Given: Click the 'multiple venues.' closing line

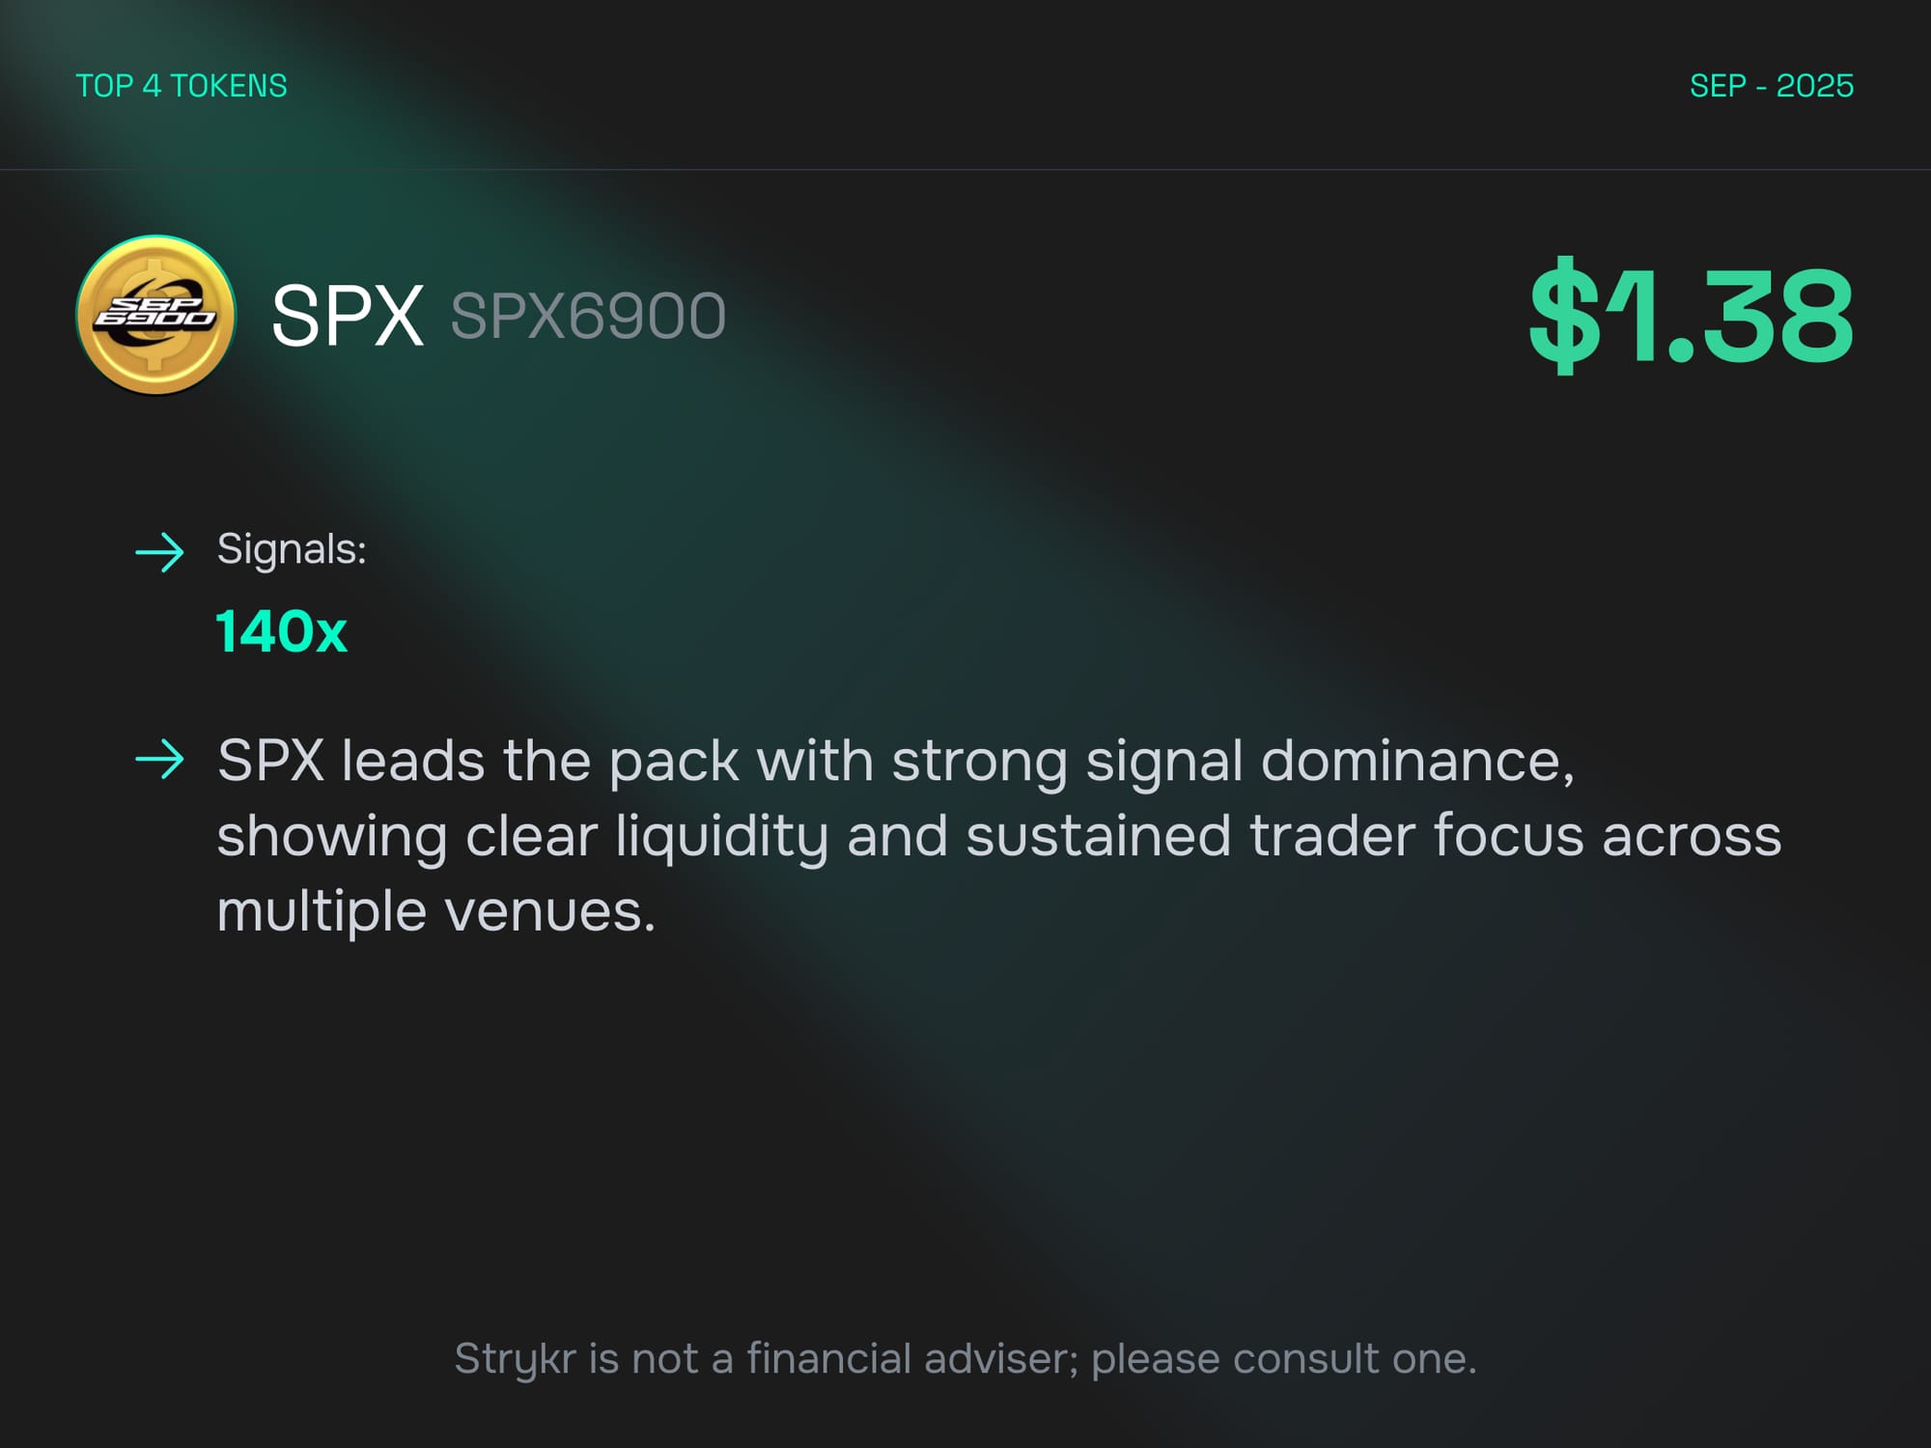Looking at the screenshot, I should [436, 910].
